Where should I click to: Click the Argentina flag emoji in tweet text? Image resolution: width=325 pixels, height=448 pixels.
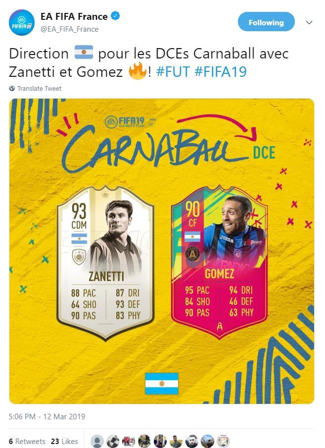pyautogui.click(x=84, y=53)
